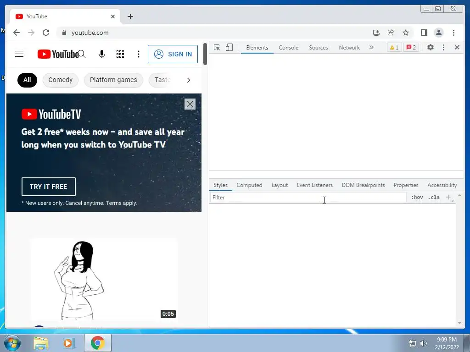This screenshot has width=470, height=352.
Task: Open the Chrome profile avatar menu
Action: pyautogui.click(x=438, y=33)
